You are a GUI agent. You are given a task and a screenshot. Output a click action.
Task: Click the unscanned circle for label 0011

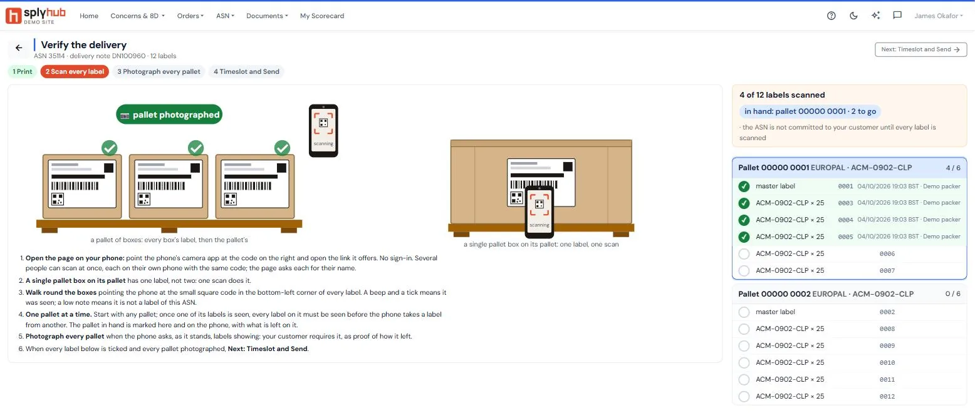744,379
